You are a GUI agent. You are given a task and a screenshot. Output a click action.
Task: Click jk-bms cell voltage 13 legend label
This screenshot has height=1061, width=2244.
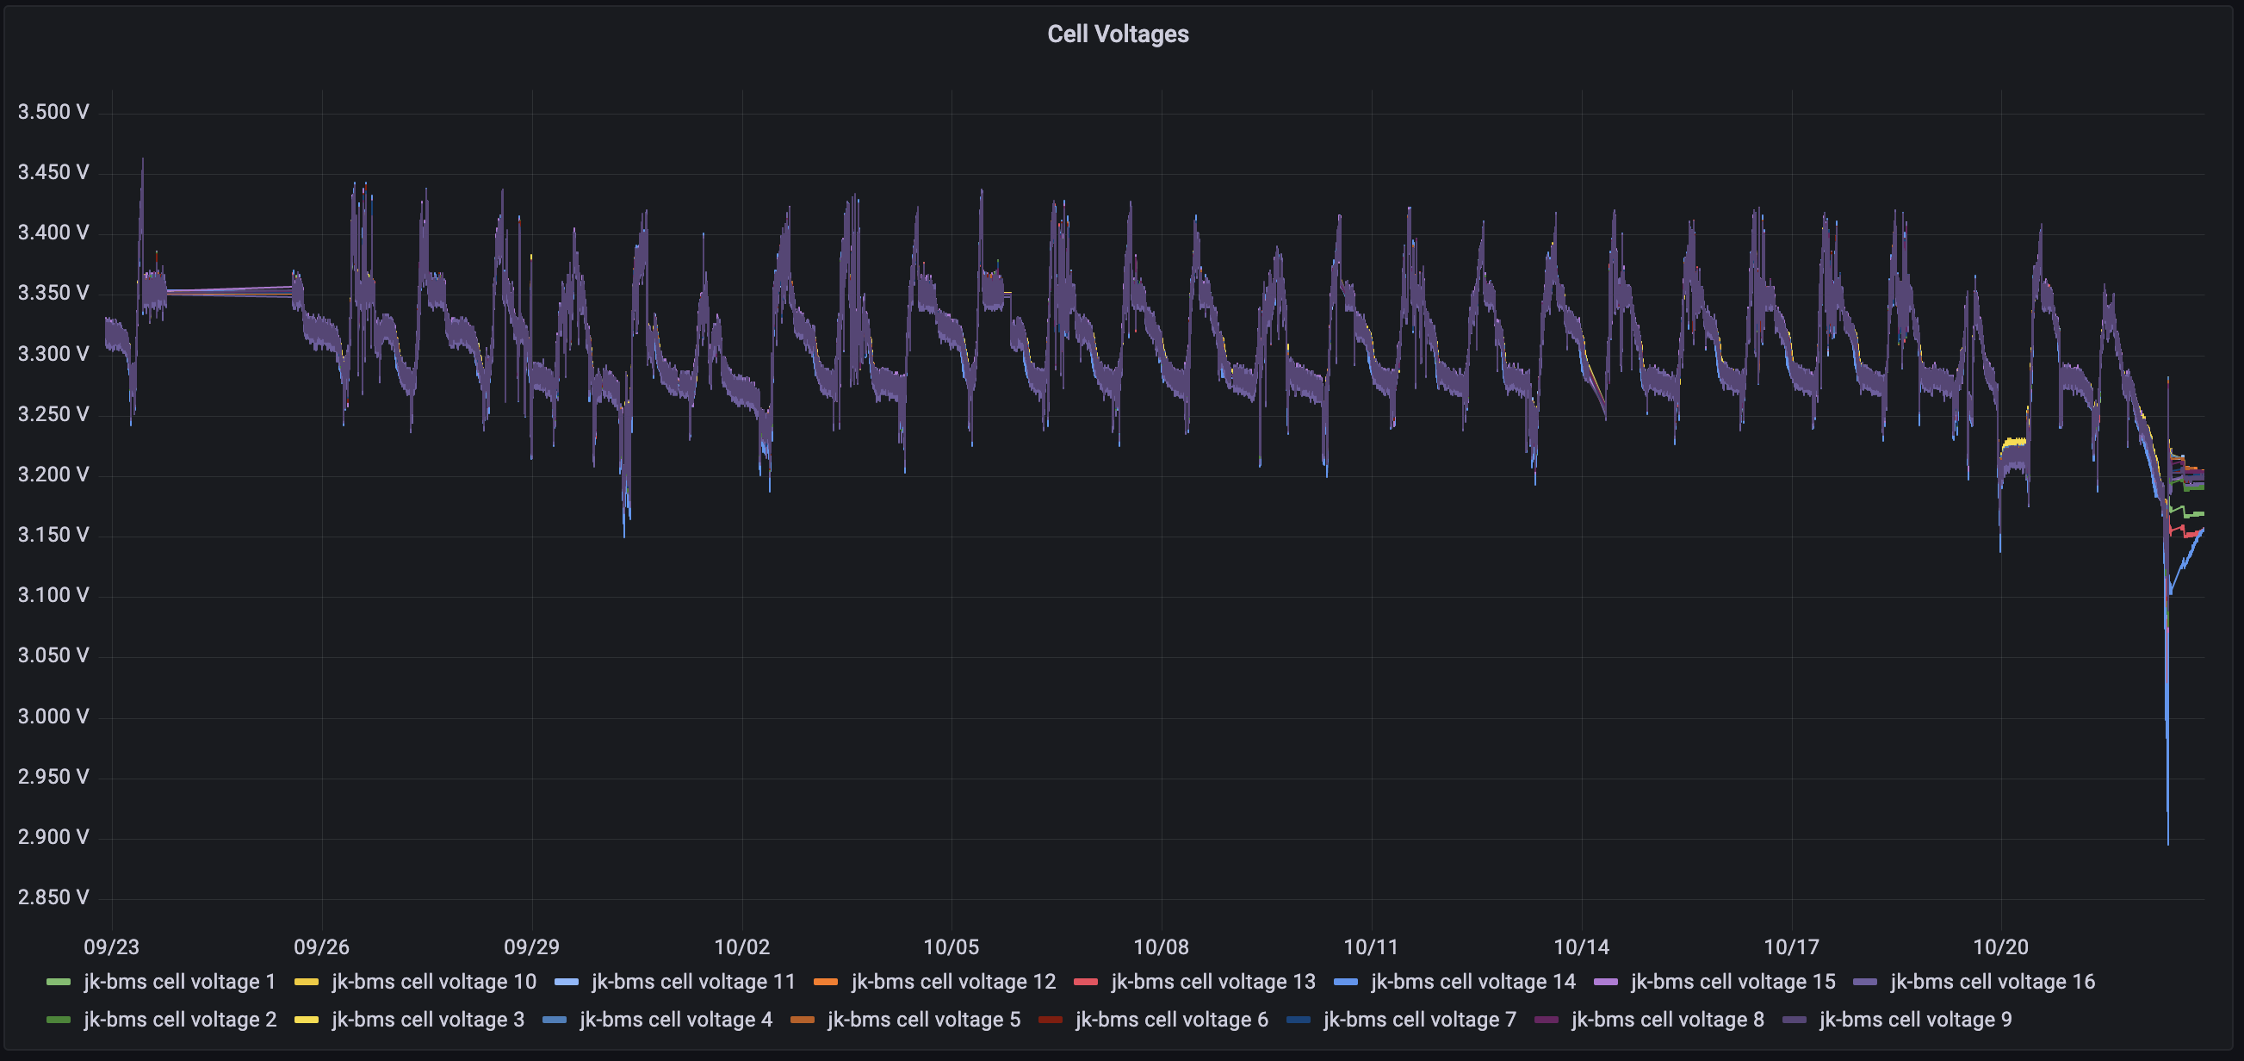(1212, 982)
